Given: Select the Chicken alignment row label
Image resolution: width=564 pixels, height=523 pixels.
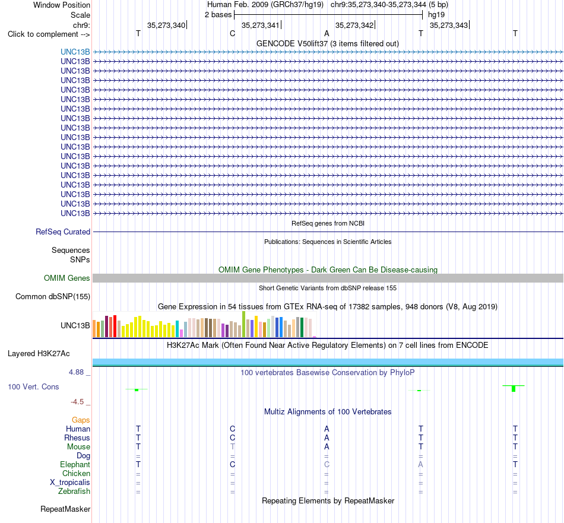Looking at the screenshot, I should click(x=76, y=473).
